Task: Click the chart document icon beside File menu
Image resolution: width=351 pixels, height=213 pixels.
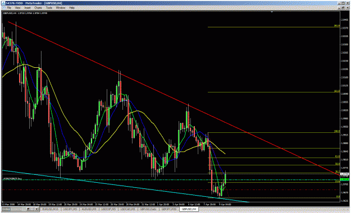Action: point(3,8)
